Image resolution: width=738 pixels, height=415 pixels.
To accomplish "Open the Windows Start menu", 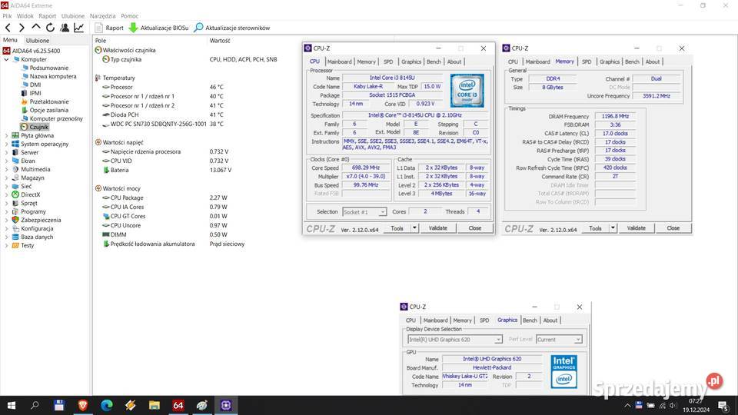I will pyautogui.click(x=12, y=405).
